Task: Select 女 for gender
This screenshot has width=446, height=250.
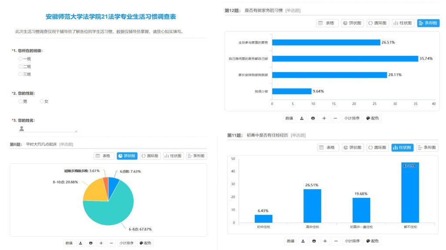Action: [42, 102]
